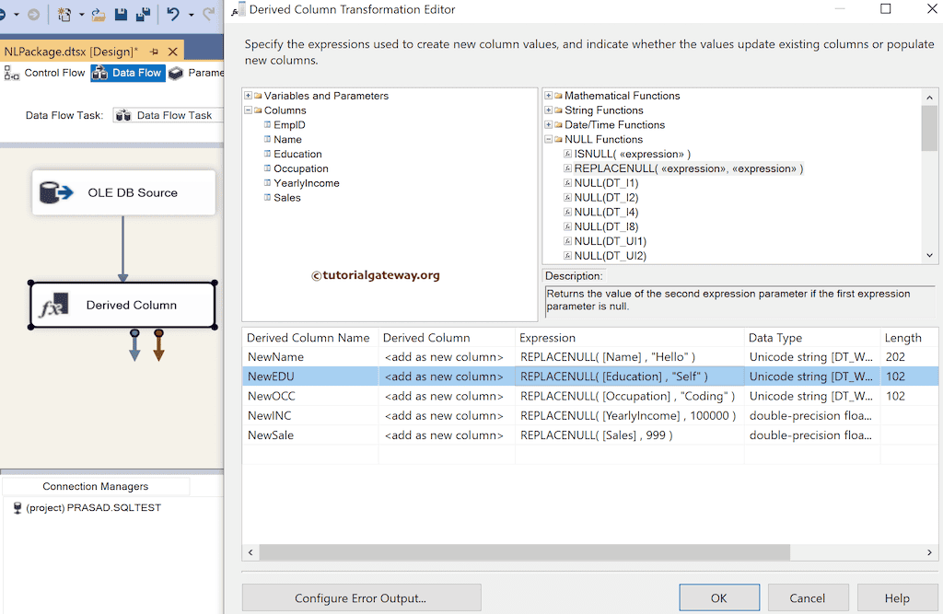This screenshot has height=614, width=943.
Task: Click the New Item toolbar icon
Action: tap(64, 14)
